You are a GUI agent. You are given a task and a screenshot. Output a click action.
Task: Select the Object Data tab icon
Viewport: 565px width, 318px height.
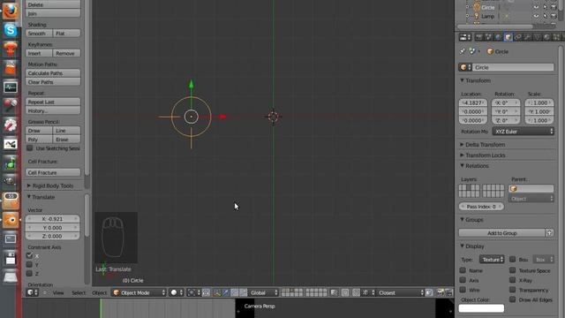tap(538, 37)
